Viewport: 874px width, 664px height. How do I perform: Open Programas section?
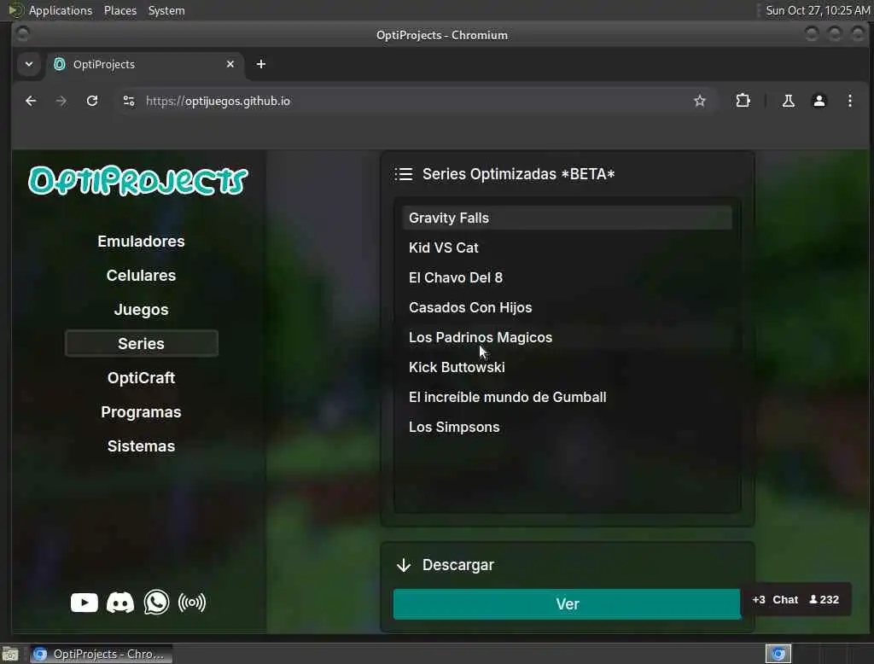point(141,412)
